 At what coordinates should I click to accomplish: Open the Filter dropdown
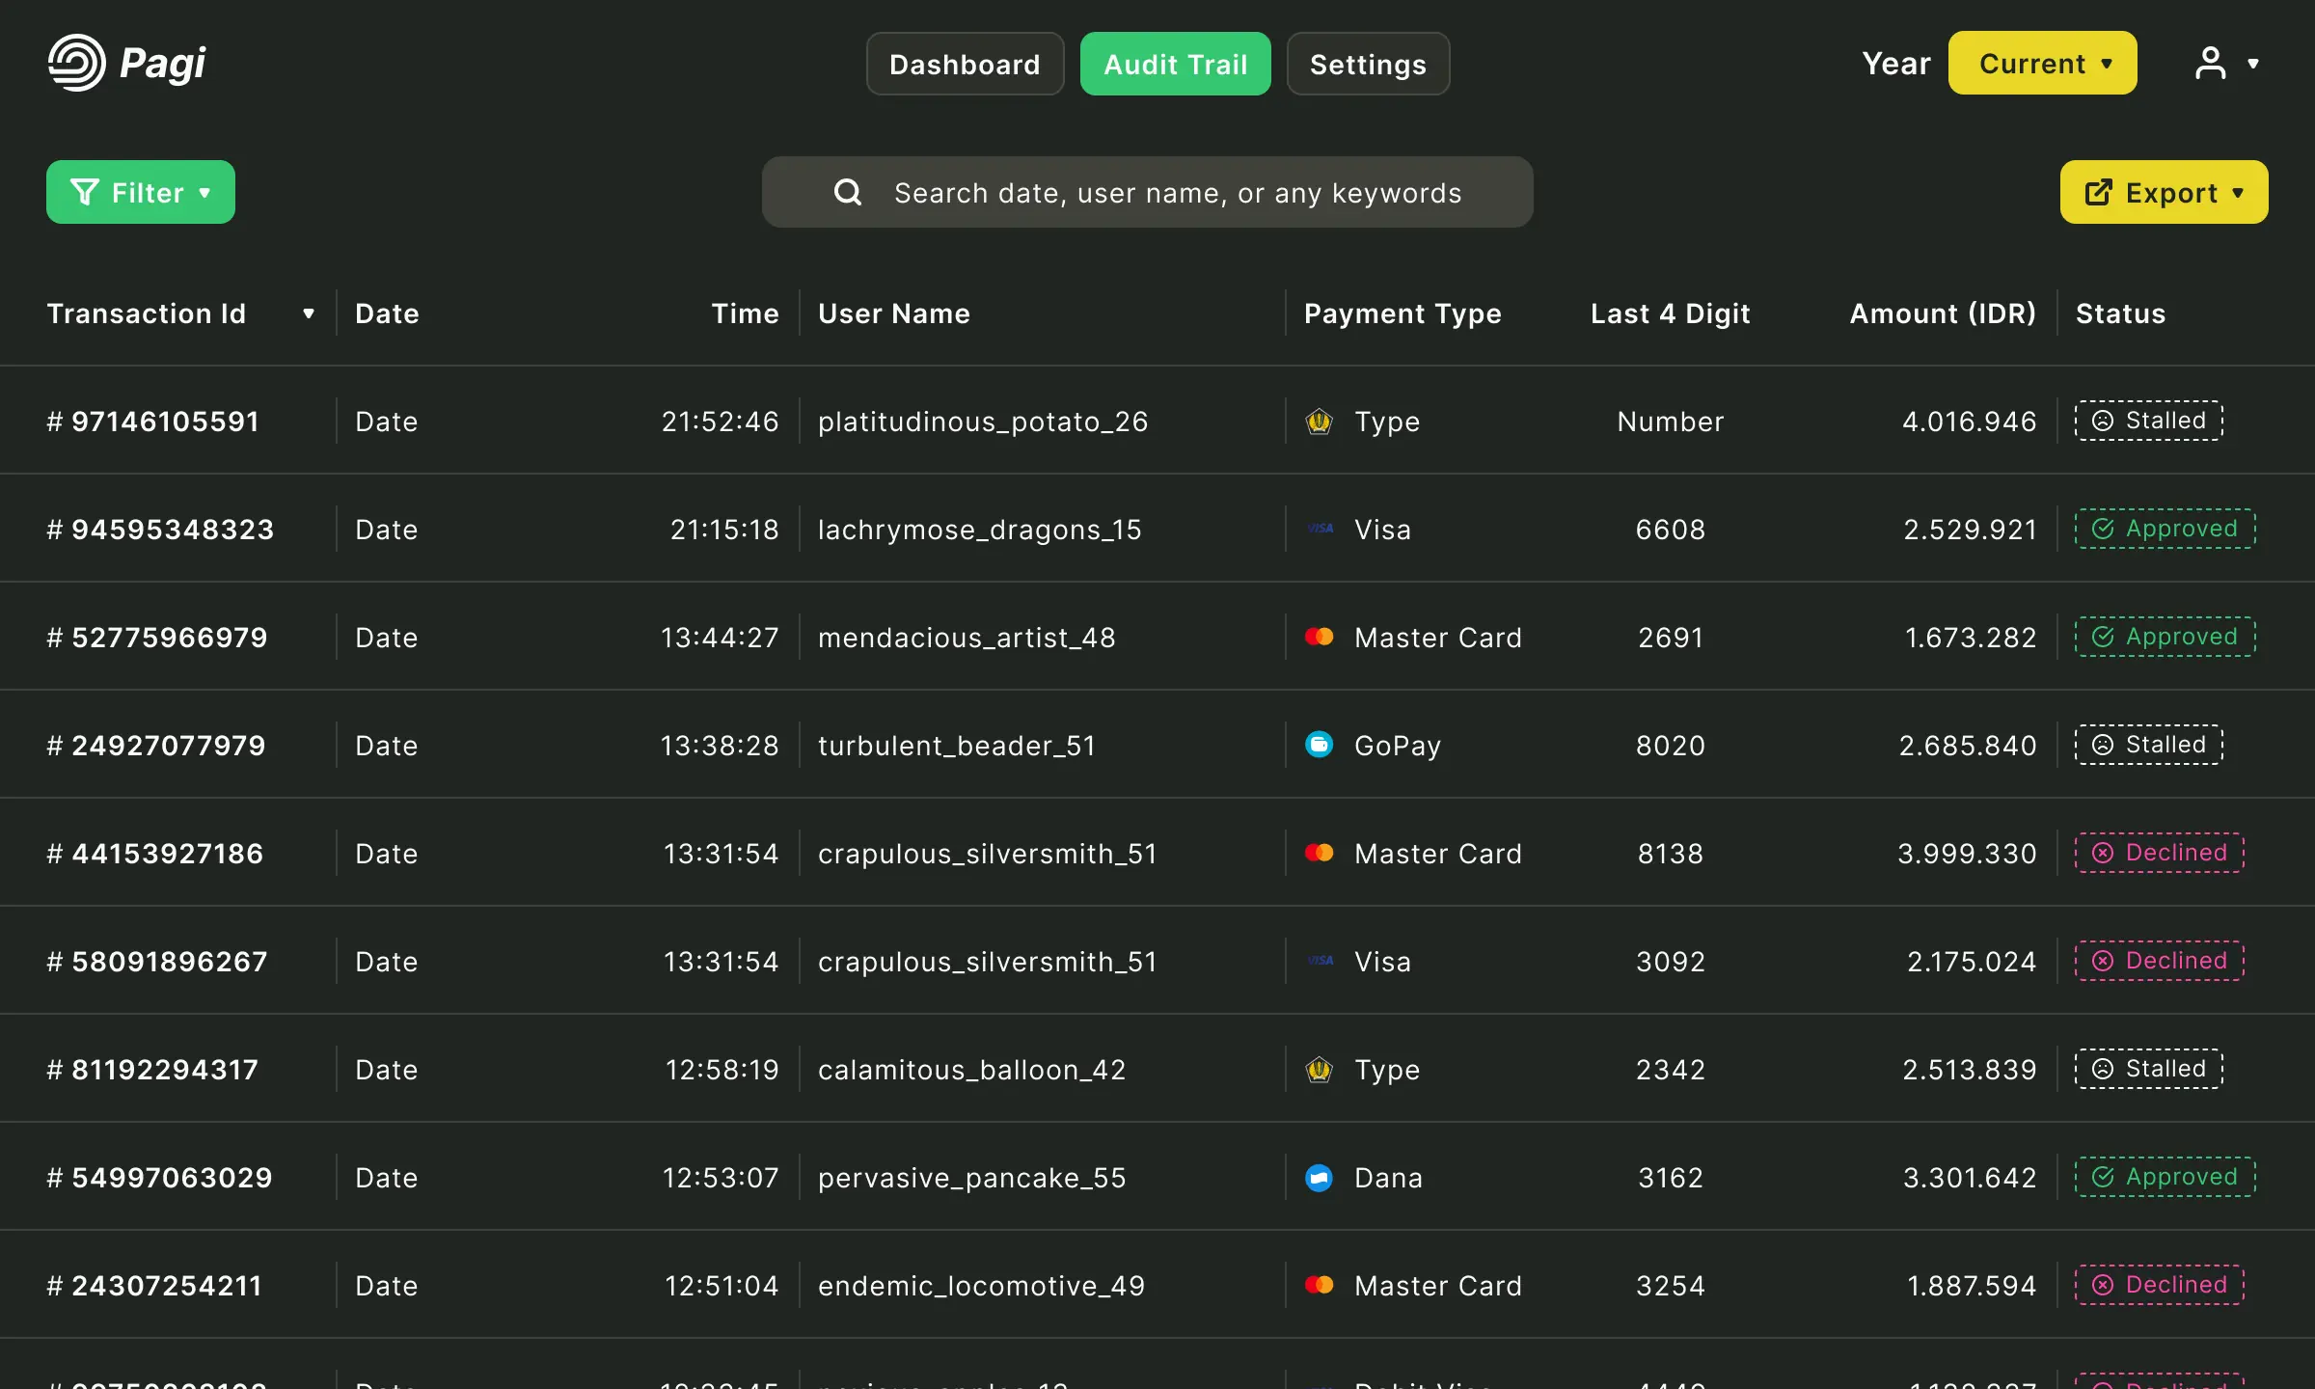141,192
